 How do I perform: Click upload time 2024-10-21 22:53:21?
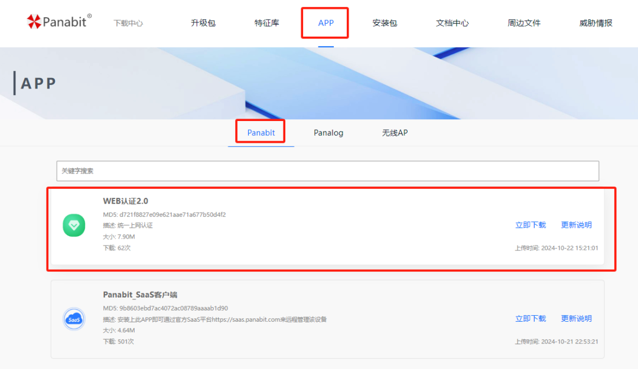click(556, 341)
